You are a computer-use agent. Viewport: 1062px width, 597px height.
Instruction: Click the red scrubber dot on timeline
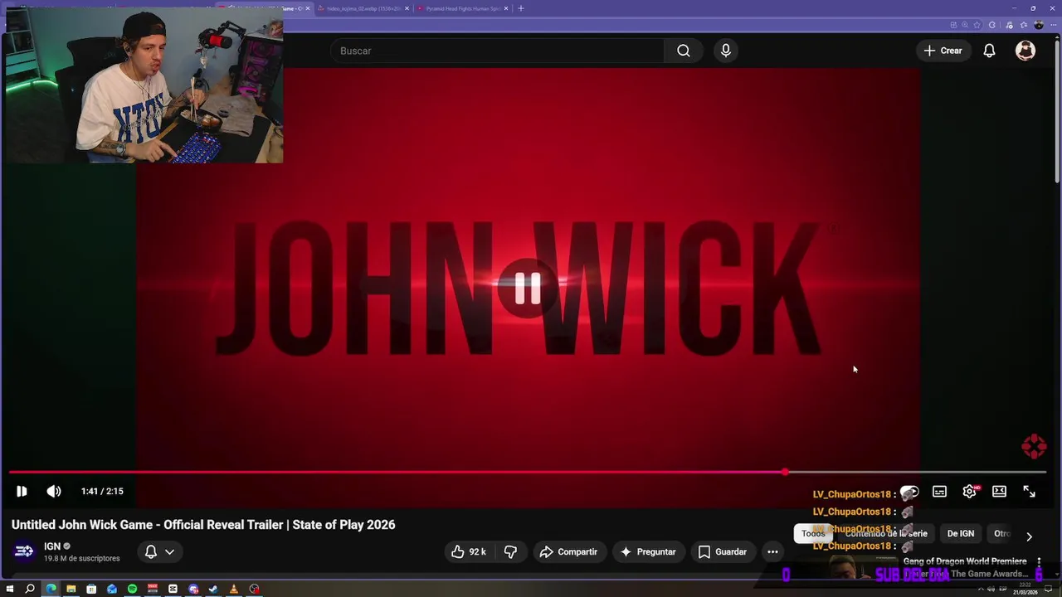[785, 473]
